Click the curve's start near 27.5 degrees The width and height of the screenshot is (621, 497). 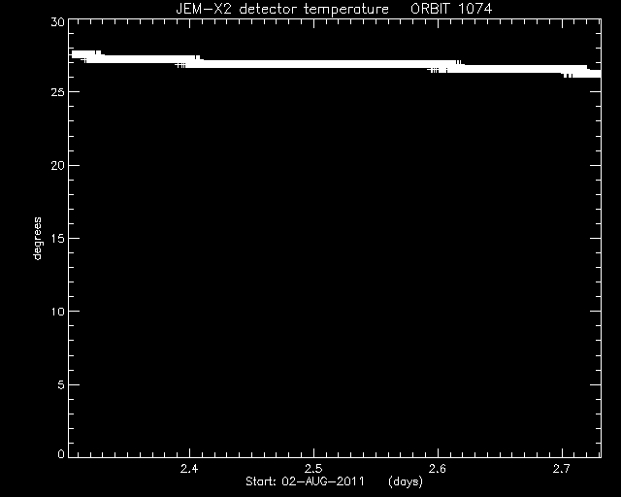(x=78, y=54)
